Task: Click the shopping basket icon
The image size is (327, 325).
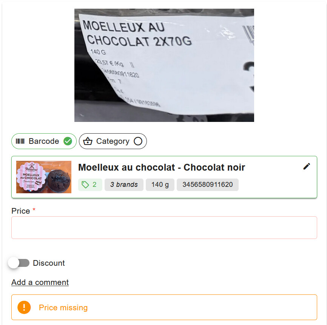Action: pyautogui.click(x=88, y=141)
